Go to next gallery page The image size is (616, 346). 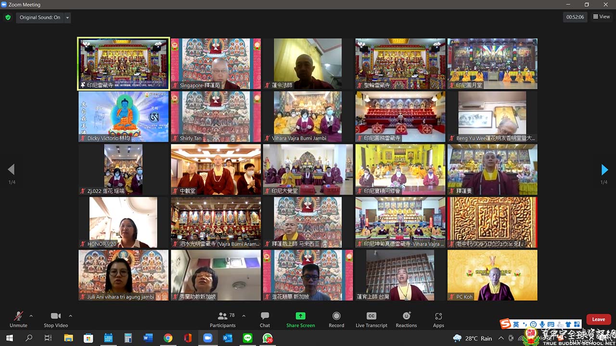point(604,170)
